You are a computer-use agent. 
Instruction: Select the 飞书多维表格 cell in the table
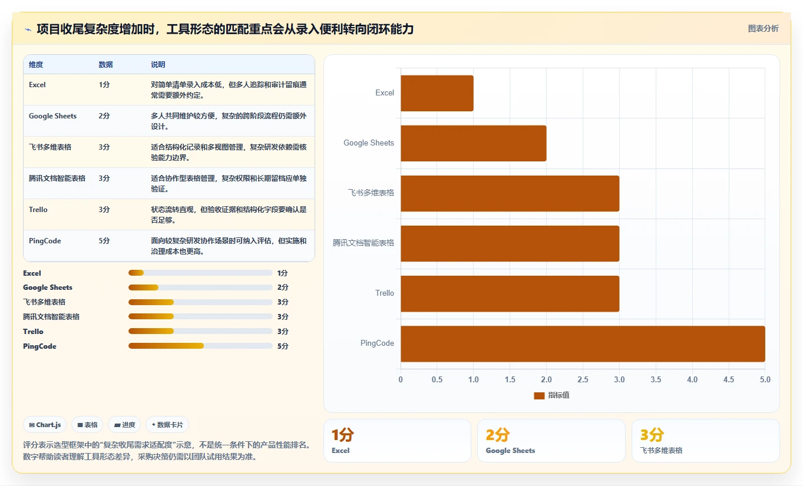pyautogui.click(x=50, y=147)
